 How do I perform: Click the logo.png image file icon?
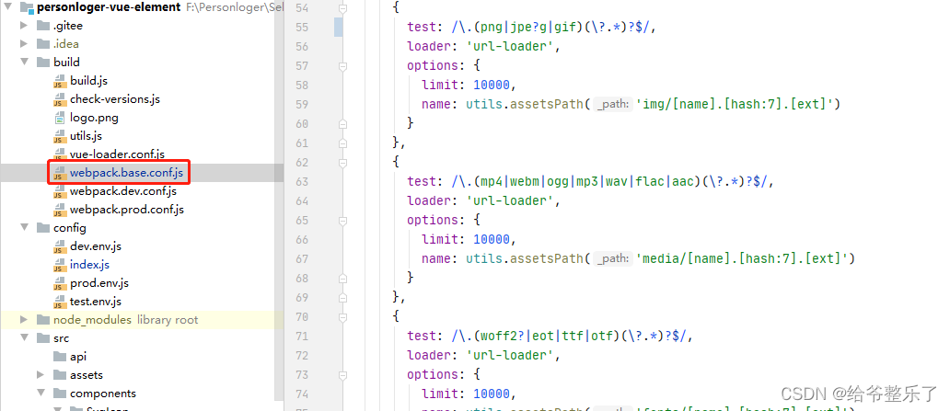pyautogui.click(x=59, y=118)
